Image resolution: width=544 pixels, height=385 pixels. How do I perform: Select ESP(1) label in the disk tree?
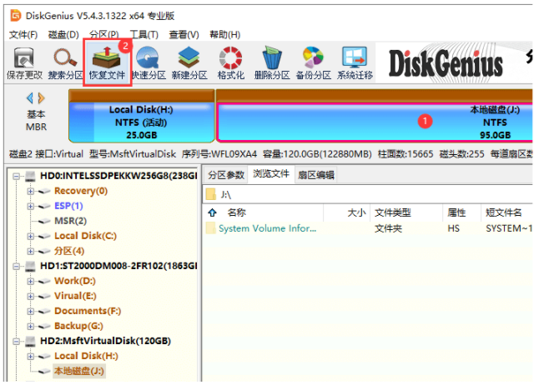68,206
